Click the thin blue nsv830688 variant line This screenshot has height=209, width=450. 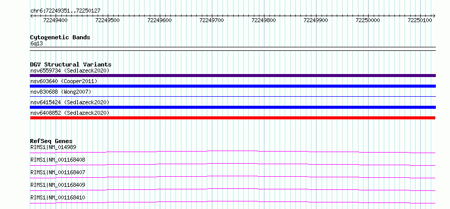(233, 97)
